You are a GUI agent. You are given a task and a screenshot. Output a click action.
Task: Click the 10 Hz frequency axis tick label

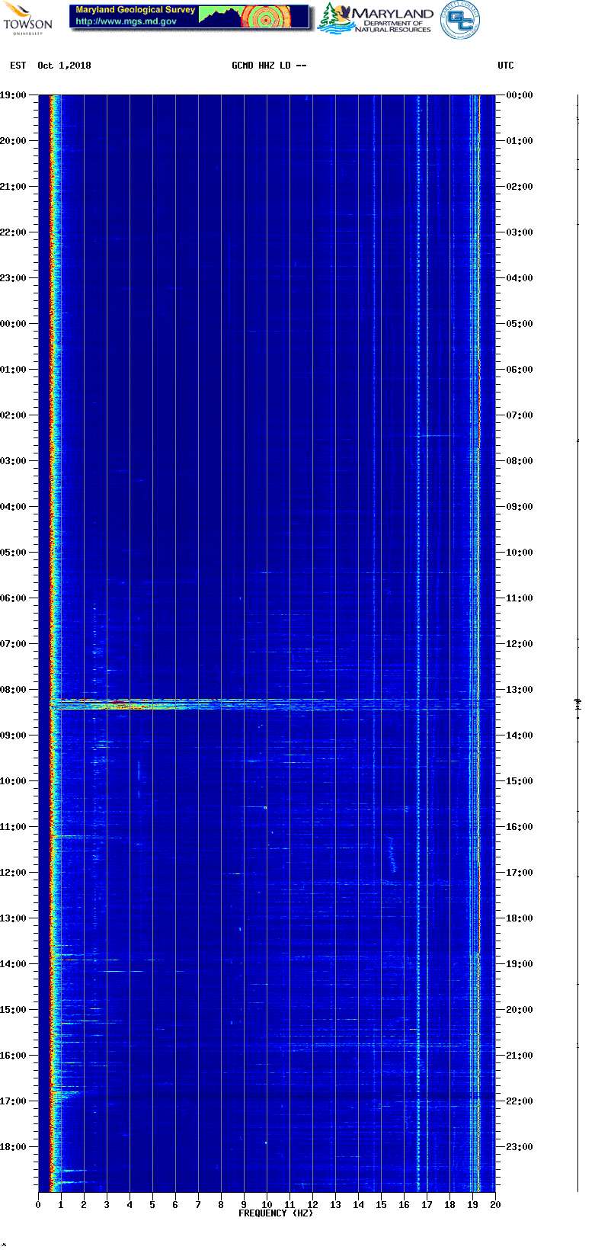click(x=267, y=1204)
